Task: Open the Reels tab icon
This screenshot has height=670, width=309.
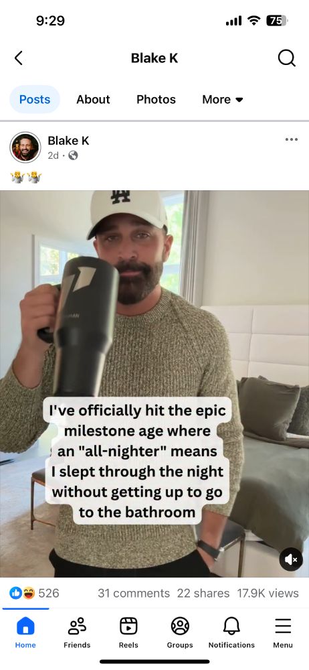Action: click(128, 626)
